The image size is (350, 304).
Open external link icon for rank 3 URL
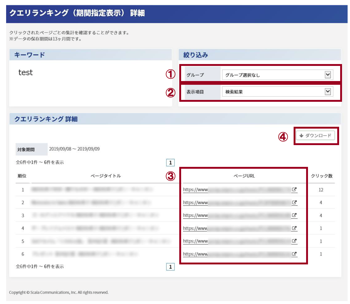[x=294, y=215]
